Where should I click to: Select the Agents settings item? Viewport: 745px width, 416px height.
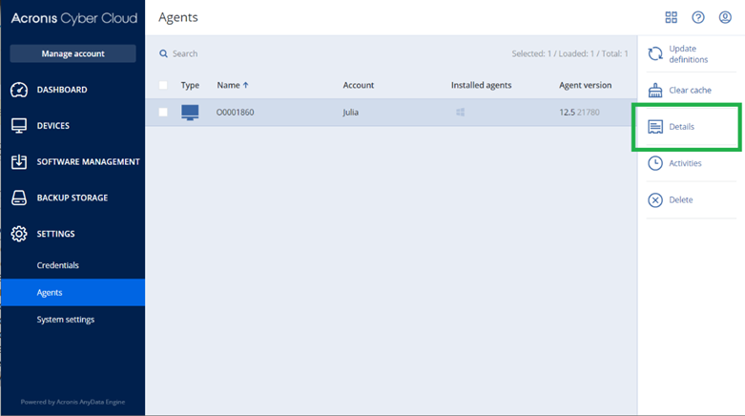click(72, 292)
